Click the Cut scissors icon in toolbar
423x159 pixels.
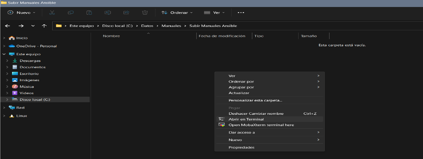tap(52, 13)
